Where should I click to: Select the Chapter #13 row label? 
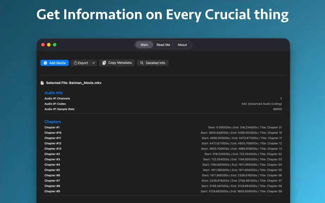pyautogui.click(x=53, y=149)
